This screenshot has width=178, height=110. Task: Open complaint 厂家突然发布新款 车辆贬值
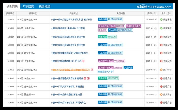[x=67, y=87]
